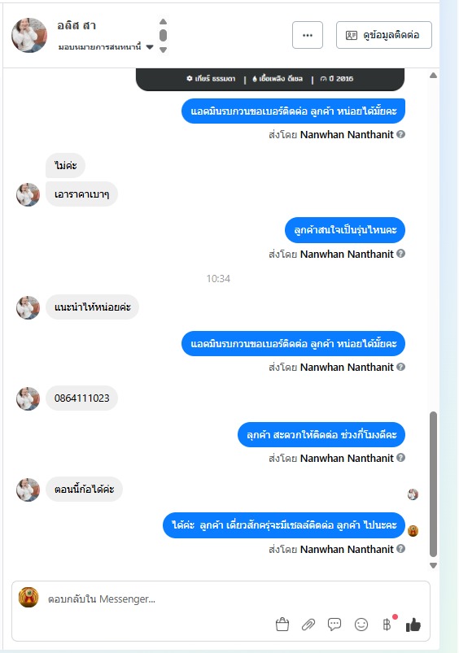The width and height of the screenshot is (459, 653).
Task: Attach a file with the paperclip icon
Action: [x=308, y=625]
